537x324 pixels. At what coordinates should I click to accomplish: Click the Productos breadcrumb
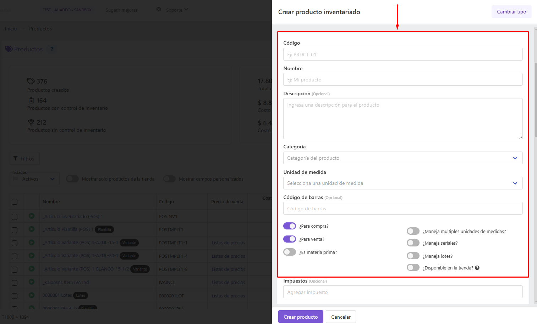(x=40, y=29)
